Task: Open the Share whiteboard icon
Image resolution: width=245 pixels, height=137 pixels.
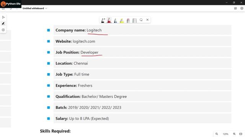Action: point(235,8)
